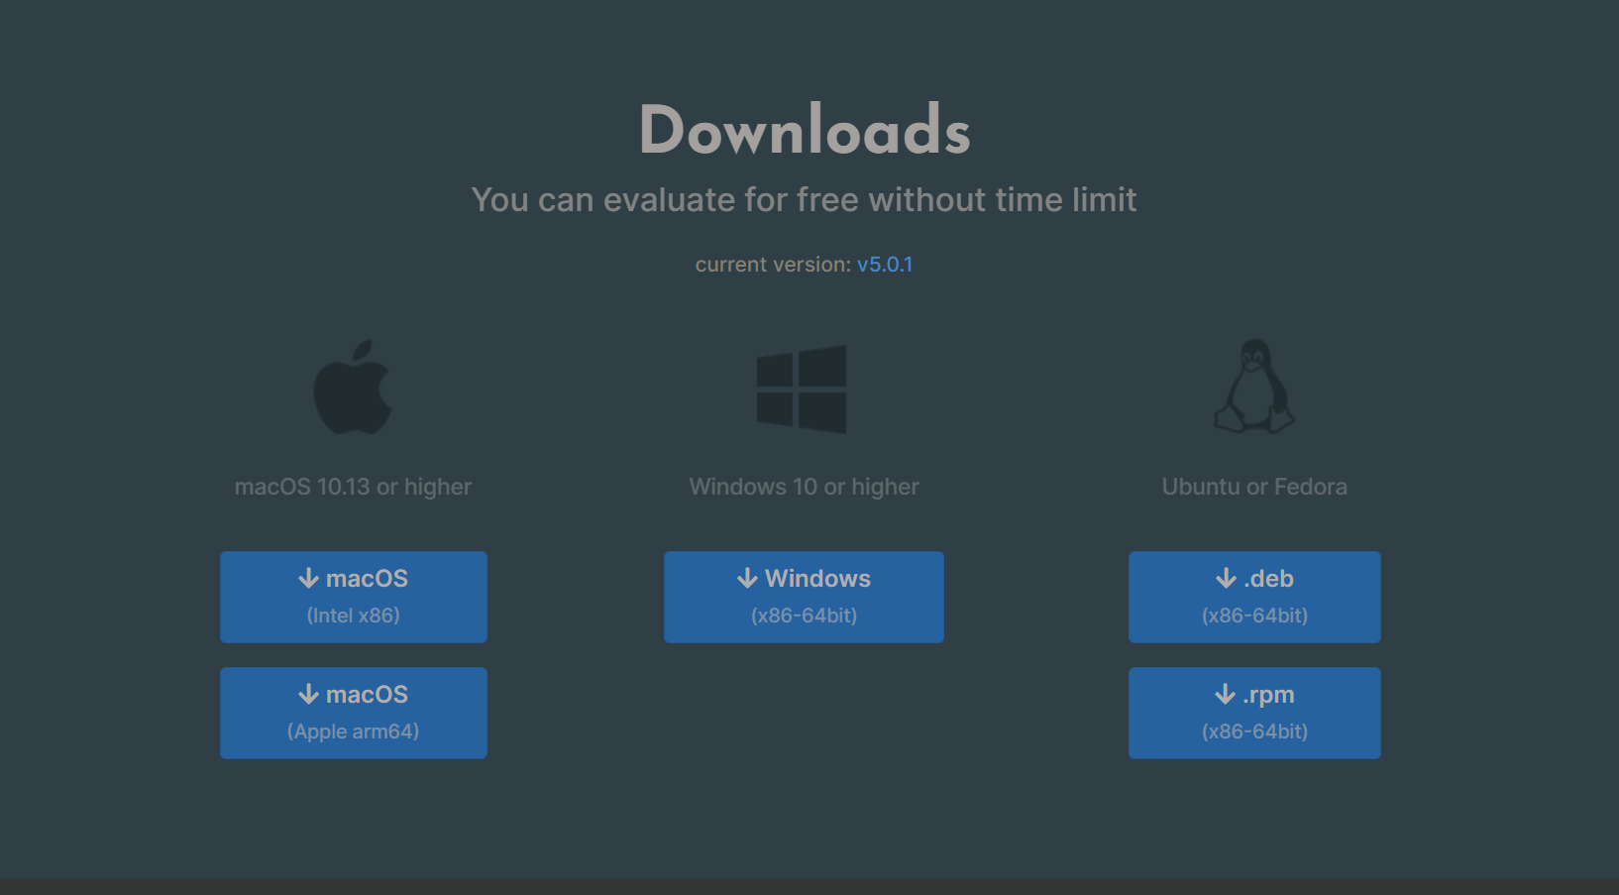1619x895 pixels.
Task: Open the v5.0.1 version link
Action: point(885,265)
